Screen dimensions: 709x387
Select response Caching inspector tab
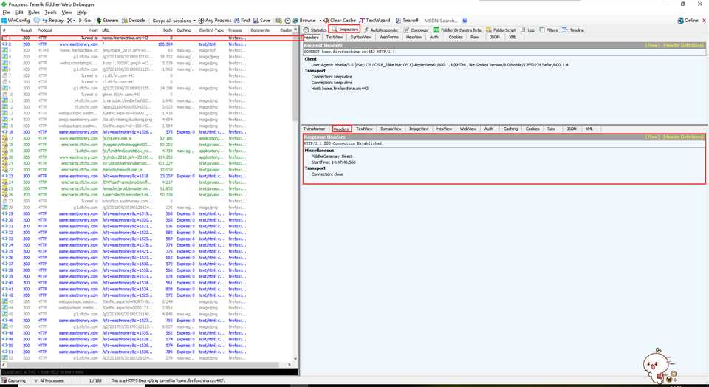tap(510, 129)
